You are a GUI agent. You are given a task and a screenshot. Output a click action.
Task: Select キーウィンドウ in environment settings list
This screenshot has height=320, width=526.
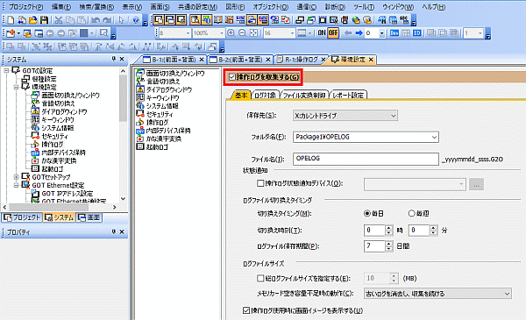[163, 97]
